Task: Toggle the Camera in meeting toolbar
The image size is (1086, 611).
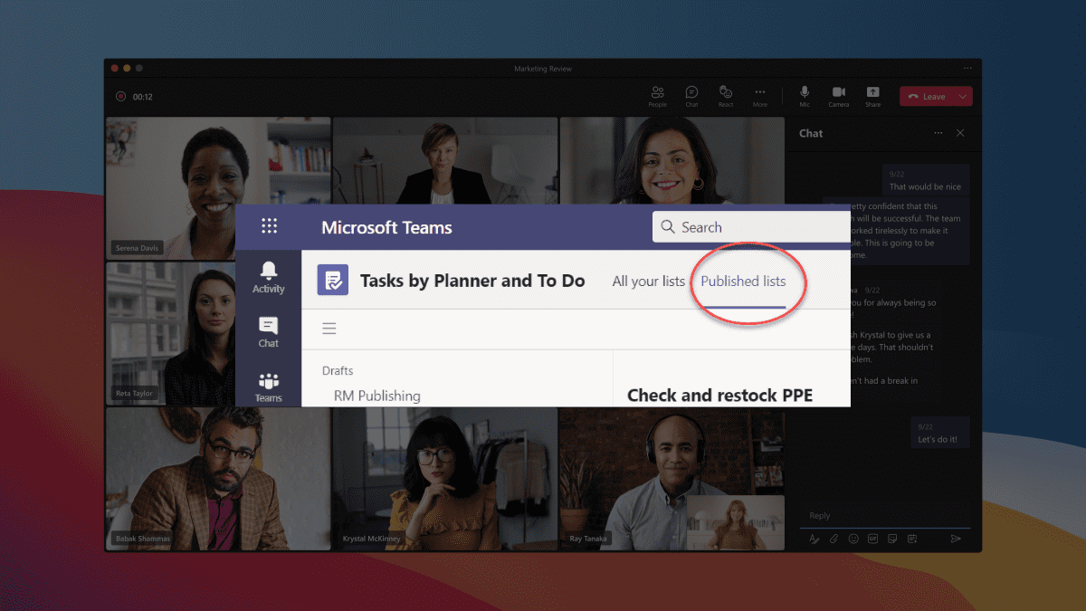Action: coord(839,96)
